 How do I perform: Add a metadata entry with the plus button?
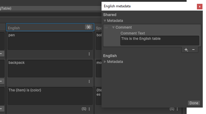click(186, 50)
